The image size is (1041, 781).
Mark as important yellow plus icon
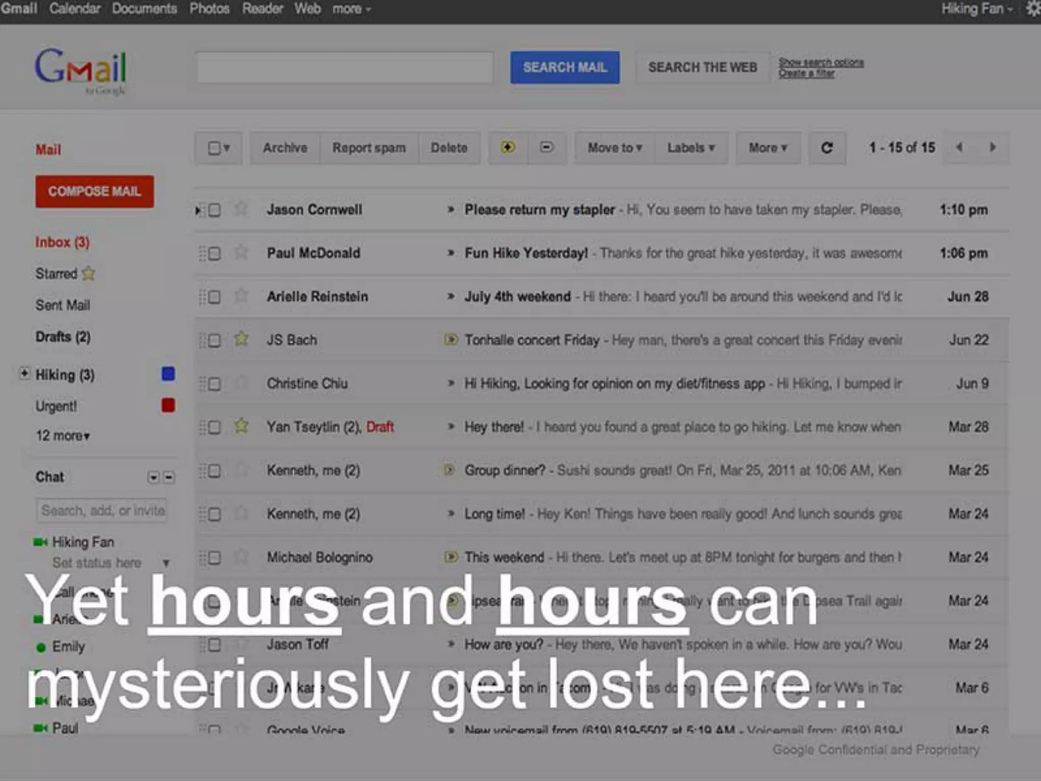508,147
